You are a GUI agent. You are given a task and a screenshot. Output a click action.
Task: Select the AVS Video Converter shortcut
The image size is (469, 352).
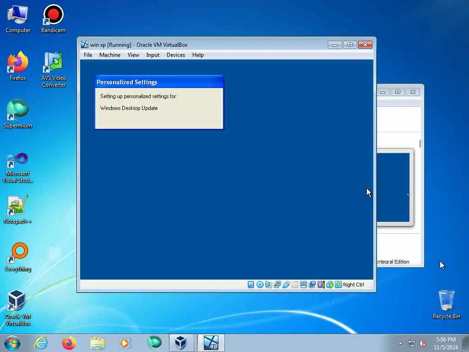[54, 70]
